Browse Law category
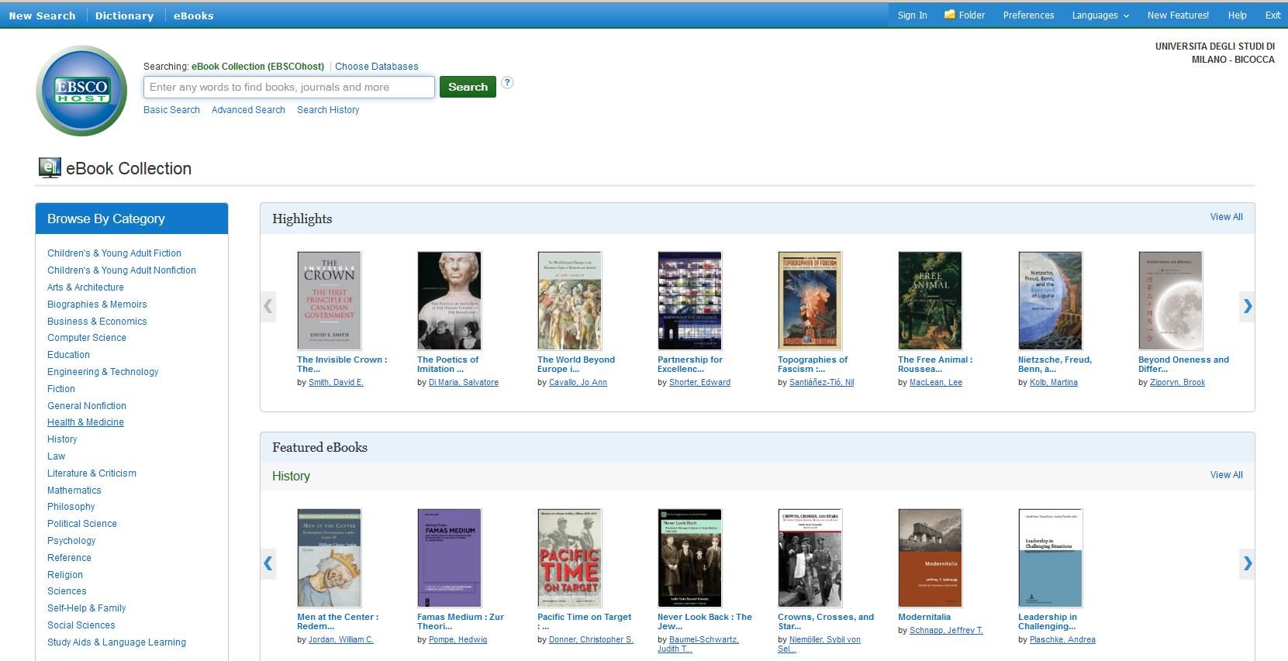Viewport: 1288px width, 661px height. tap(56, 456)
